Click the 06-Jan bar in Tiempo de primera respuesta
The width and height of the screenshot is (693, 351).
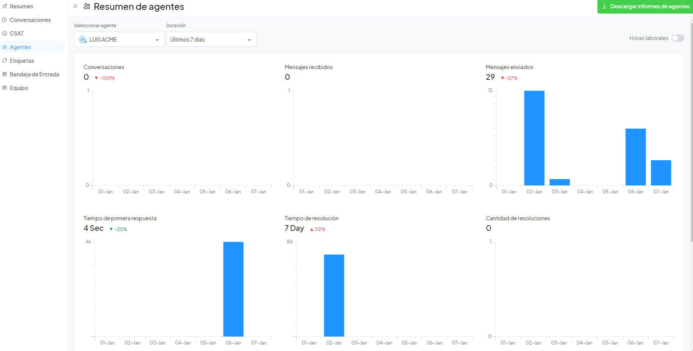pos(233,289)
